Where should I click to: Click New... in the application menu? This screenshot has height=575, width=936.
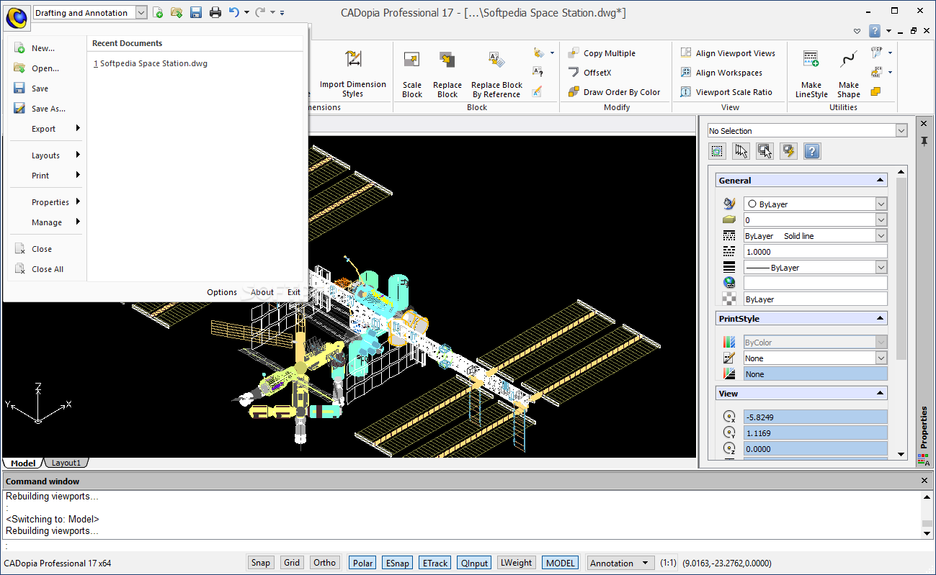(43, 48)
